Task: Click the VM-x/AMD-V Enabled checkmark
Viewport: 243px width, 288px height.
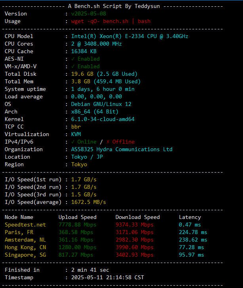Action: [x=73, y=66]
